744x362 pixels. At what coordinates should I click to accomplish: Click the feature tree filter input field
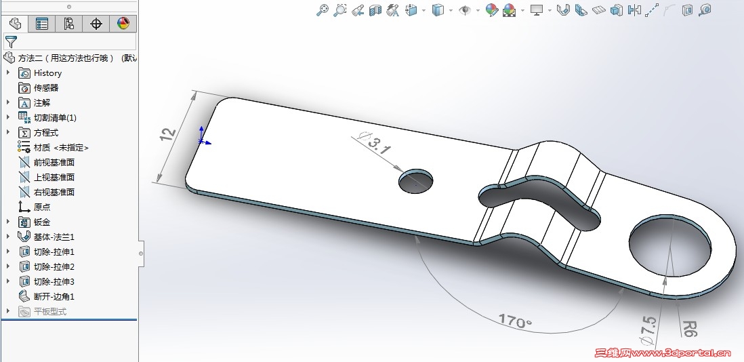tap(70, 42)
